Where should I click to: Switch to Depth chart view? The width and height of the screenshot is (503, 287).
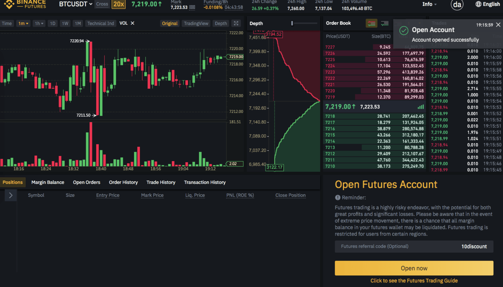(x=221, y=23)
